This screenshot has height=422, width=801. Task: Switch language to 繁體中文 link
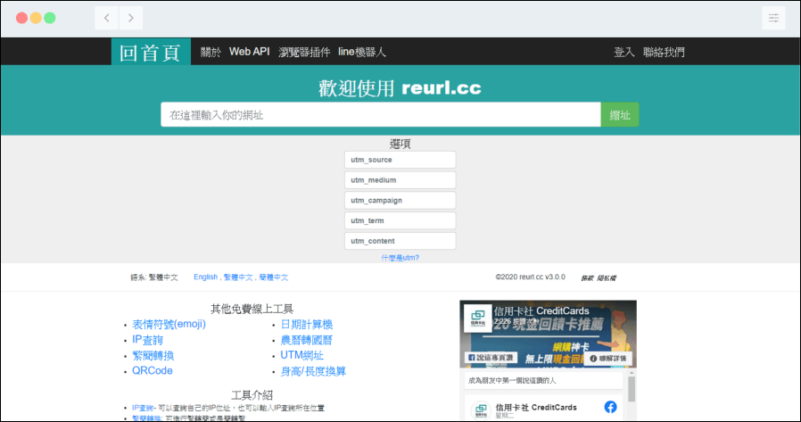point(238,277)
